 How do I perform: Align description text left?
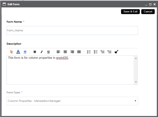(x=58, y=52)
